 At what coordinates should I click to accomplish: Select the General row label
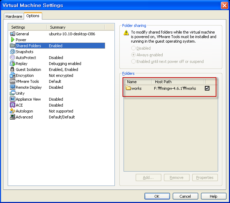click(x=22, y=34)
